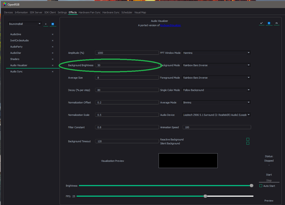Select the SwirlCirclesAudio effect in the list
285x205 pixels.
[20, 40]
